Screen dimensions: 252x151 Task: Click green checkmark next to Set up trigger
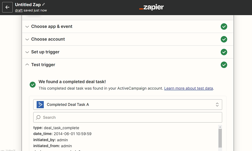(224, 52)
